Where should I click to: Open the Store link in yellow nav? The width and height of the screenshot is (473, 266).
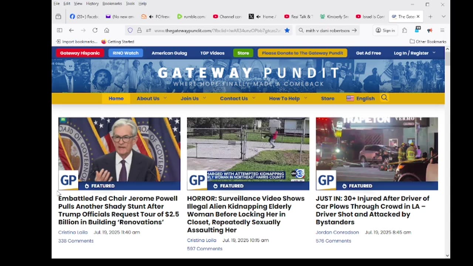(327, 98)
